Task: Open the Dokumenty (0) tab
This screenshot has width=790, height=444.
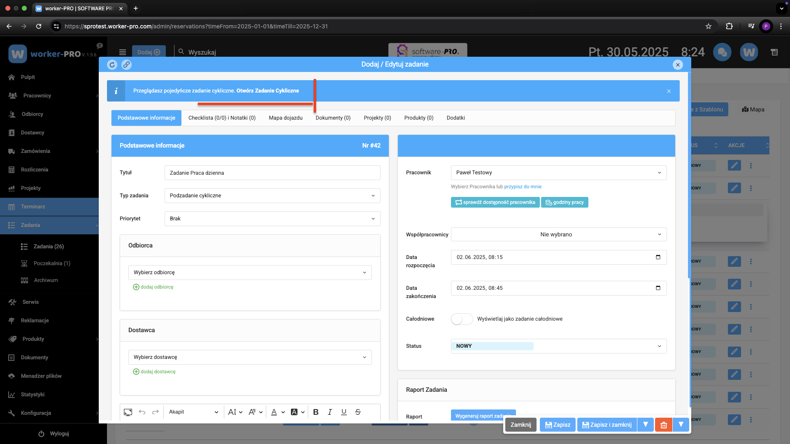Action: tap(333, 118)
